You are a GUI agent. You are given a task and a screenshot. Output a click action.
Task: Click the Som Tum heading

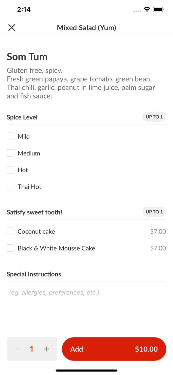27,57
